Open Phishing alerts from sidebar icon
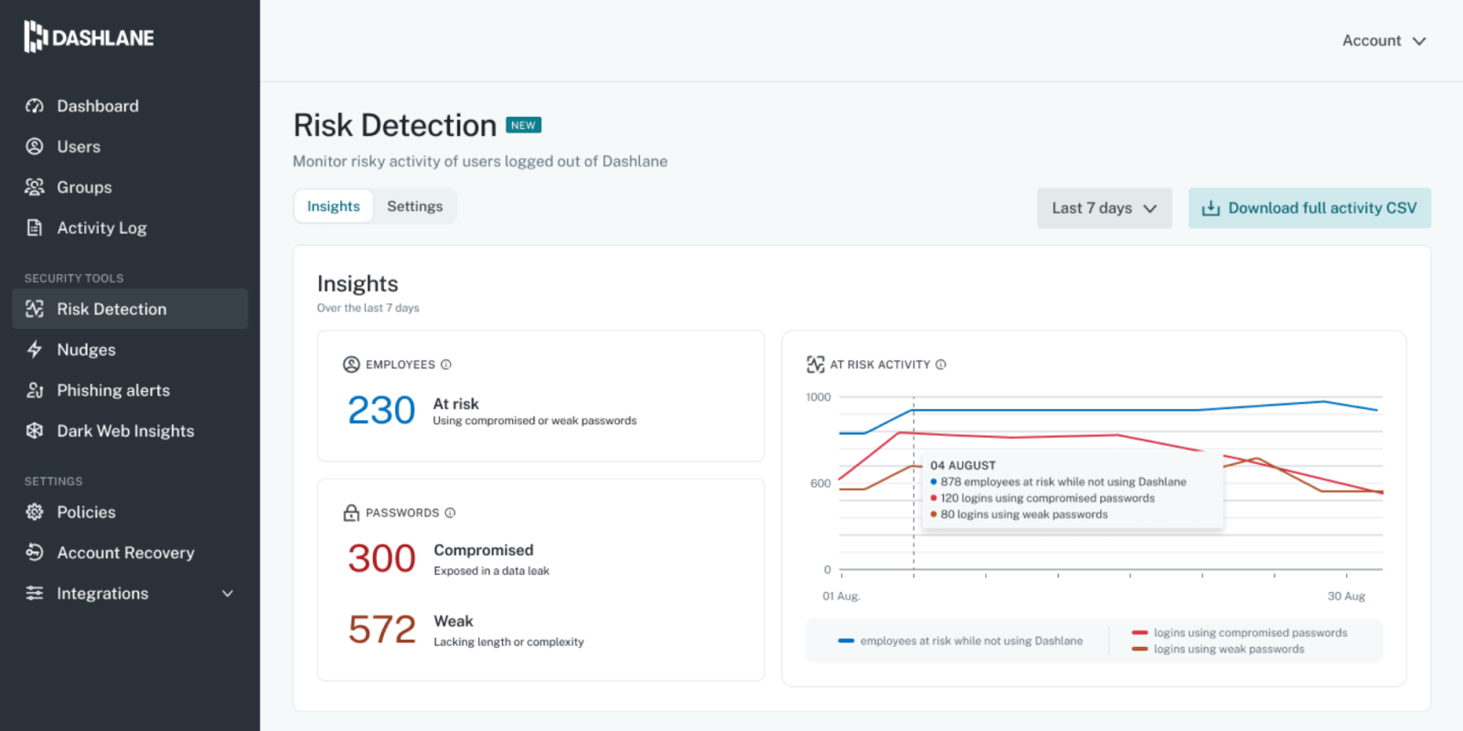Viewport: 1463px width, 731px height. pyautogui.click(x=35, y=390)
